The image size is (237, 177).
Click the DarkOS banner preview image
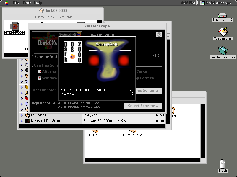click(45, 40)
